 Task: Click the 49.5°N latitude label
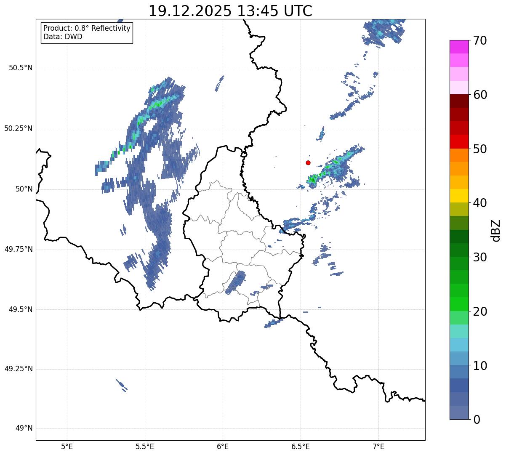click(21, 309)
